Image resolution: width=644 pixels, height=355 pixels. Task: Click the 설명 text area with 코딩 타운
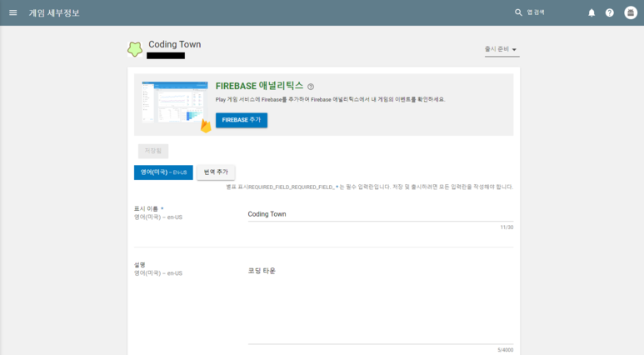click(381, 303)
